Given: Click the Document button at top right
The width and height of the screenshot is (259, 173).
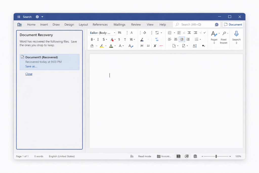Looking at the screenshot, I should tap(233, 25).
